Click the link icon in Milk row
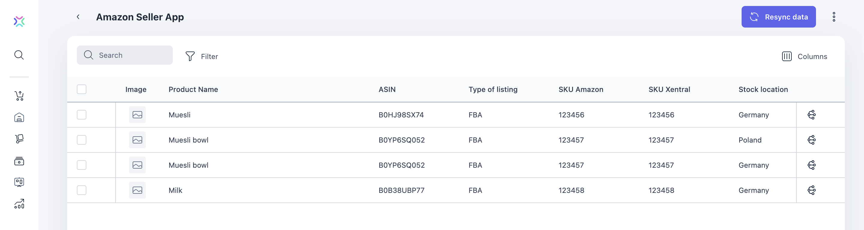This screenshot has height=230, width=864. [x=811, y=190]
